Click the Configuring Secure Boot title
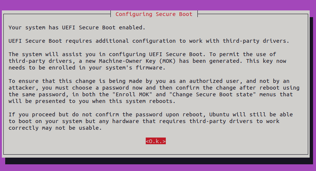The image size is (316, 171). (154, 14)
